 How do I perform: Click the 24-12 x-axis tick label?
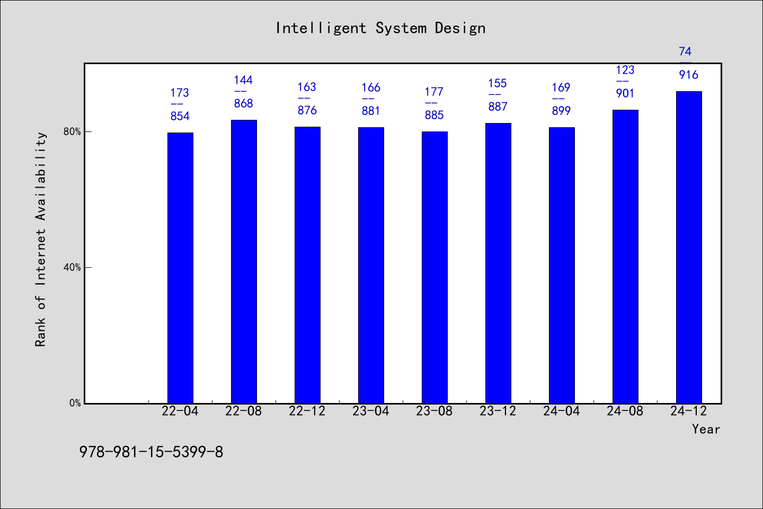(689, 411)
